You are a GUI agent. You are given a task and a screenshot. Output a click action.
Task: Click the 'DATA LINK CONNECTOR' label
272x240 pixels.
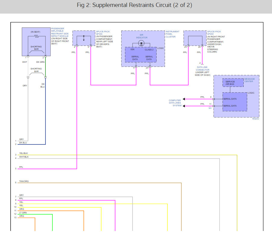(x=202, y=69)
